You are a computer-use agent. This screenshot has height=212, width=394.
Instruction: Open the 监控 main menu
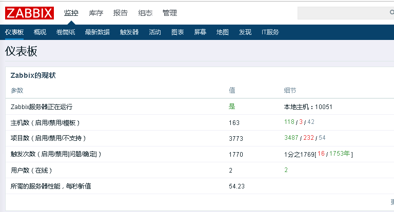(71, 13)
